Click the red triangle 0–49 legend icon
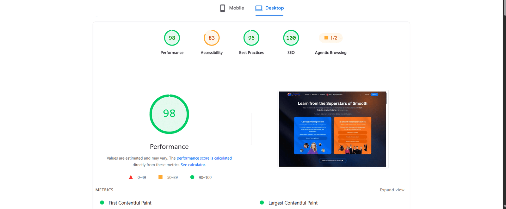Screen dimensions: 506x209 coord(131,177)
